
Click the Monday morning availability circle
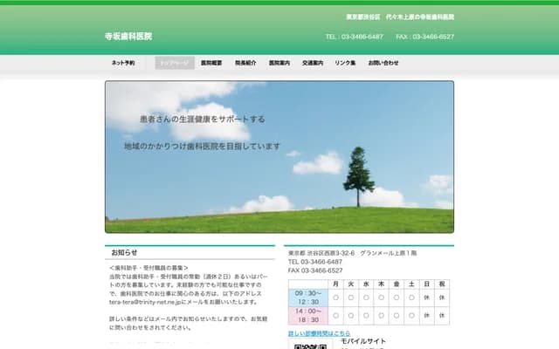coord(336,298)
